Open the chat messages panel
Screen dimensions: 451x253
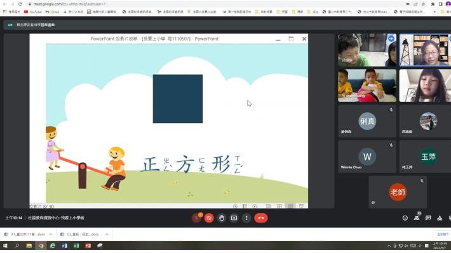click(x=428, y=218)
